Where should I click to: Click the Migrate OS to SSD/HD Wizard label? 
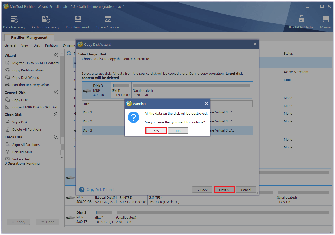35,63
